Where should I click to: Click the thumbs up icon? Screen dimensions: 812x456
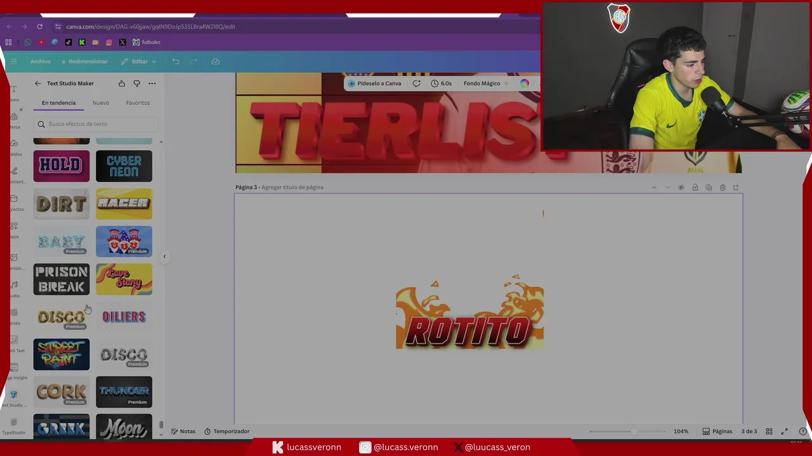click(x=122, y=84)
